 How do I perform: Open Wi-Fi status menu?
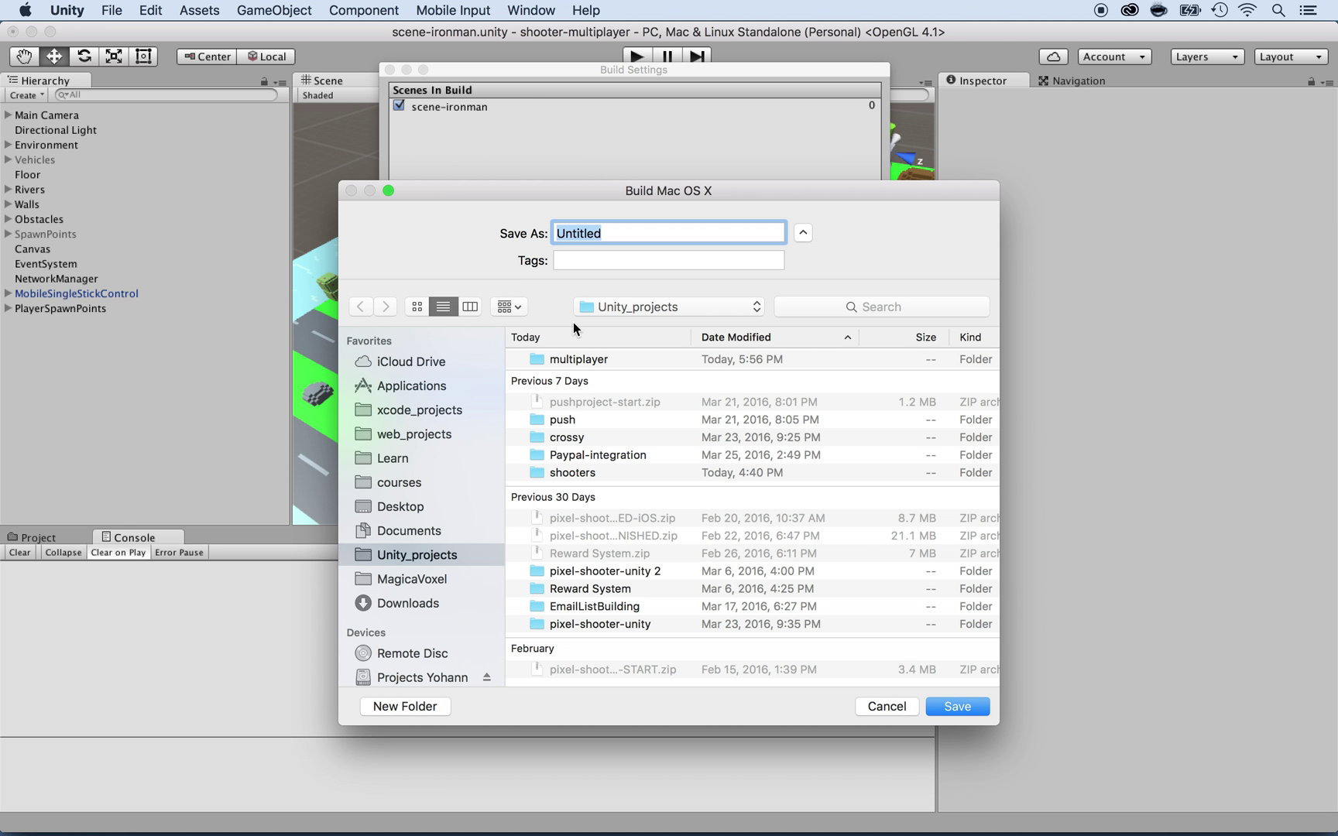coord(1247,10)
